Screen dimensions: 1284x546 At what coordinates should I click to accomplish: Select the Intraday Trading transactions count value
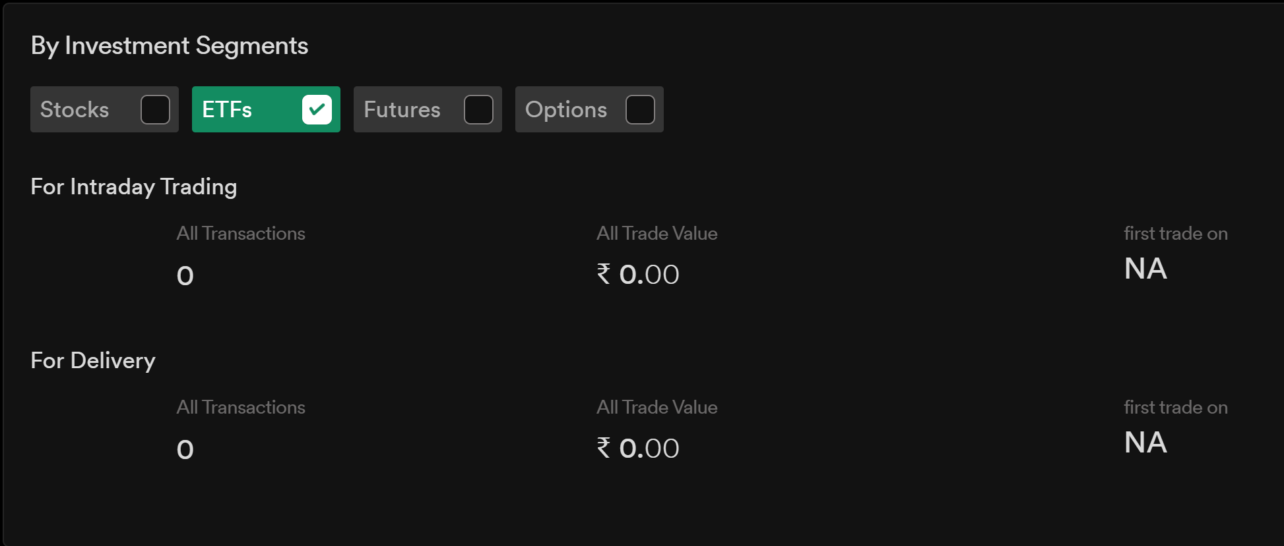coord(185,275)
